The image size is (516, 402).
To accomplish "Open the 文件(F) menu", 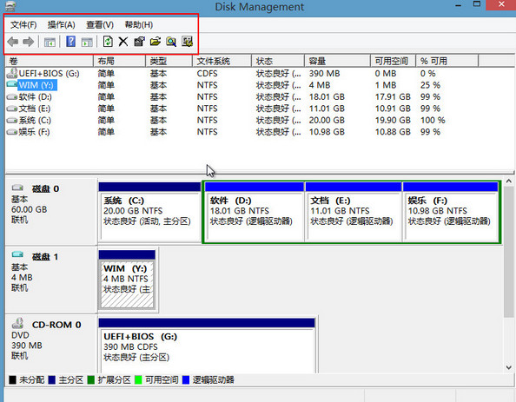I will [x=23, y=24].
